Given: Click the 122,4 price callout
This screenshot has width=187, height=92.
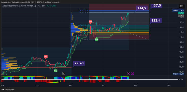Looking at the screenshot, I should (x=156, y=21).
